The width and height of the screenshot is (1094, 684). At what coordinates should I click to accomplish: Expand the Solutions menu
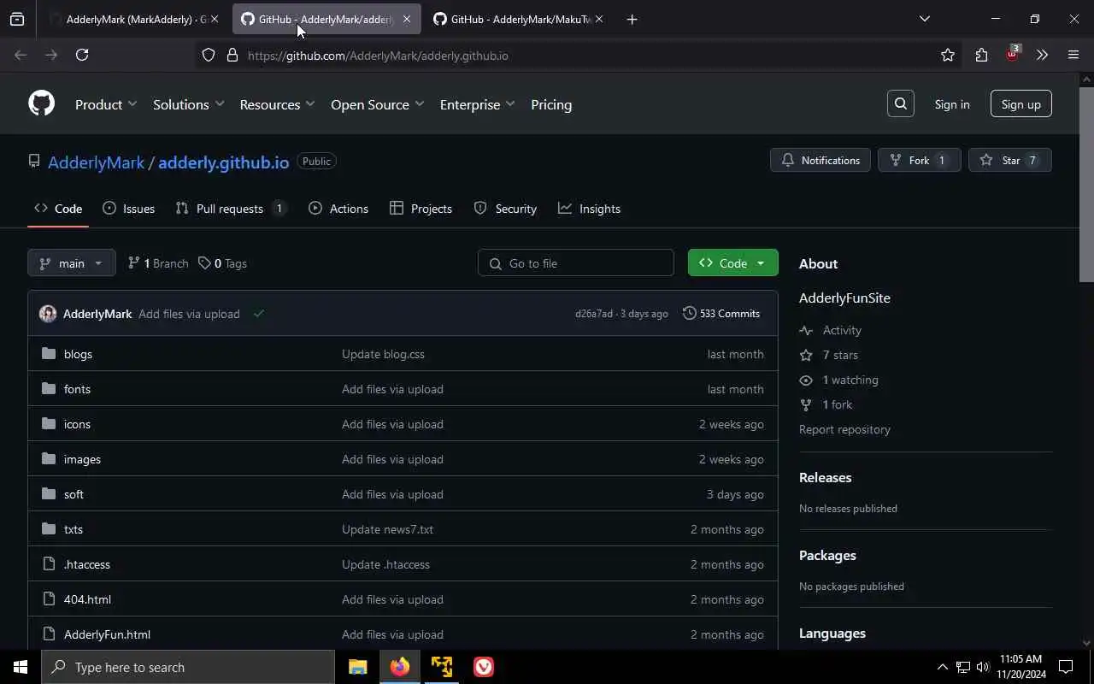(x=188, y=104)
